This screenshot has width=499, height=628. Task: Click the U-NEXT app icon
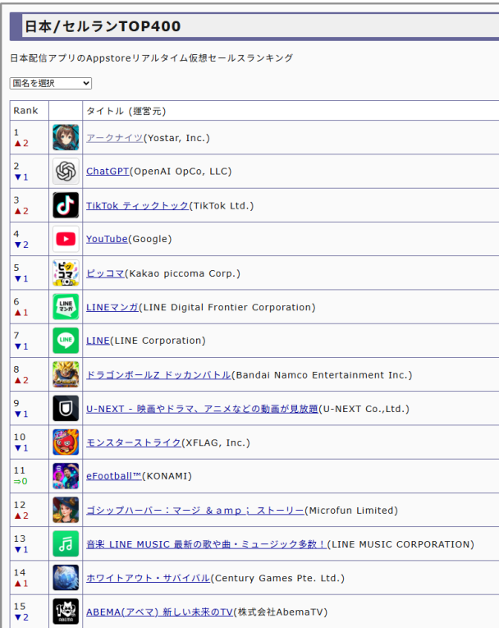click(x=66, y=409)
